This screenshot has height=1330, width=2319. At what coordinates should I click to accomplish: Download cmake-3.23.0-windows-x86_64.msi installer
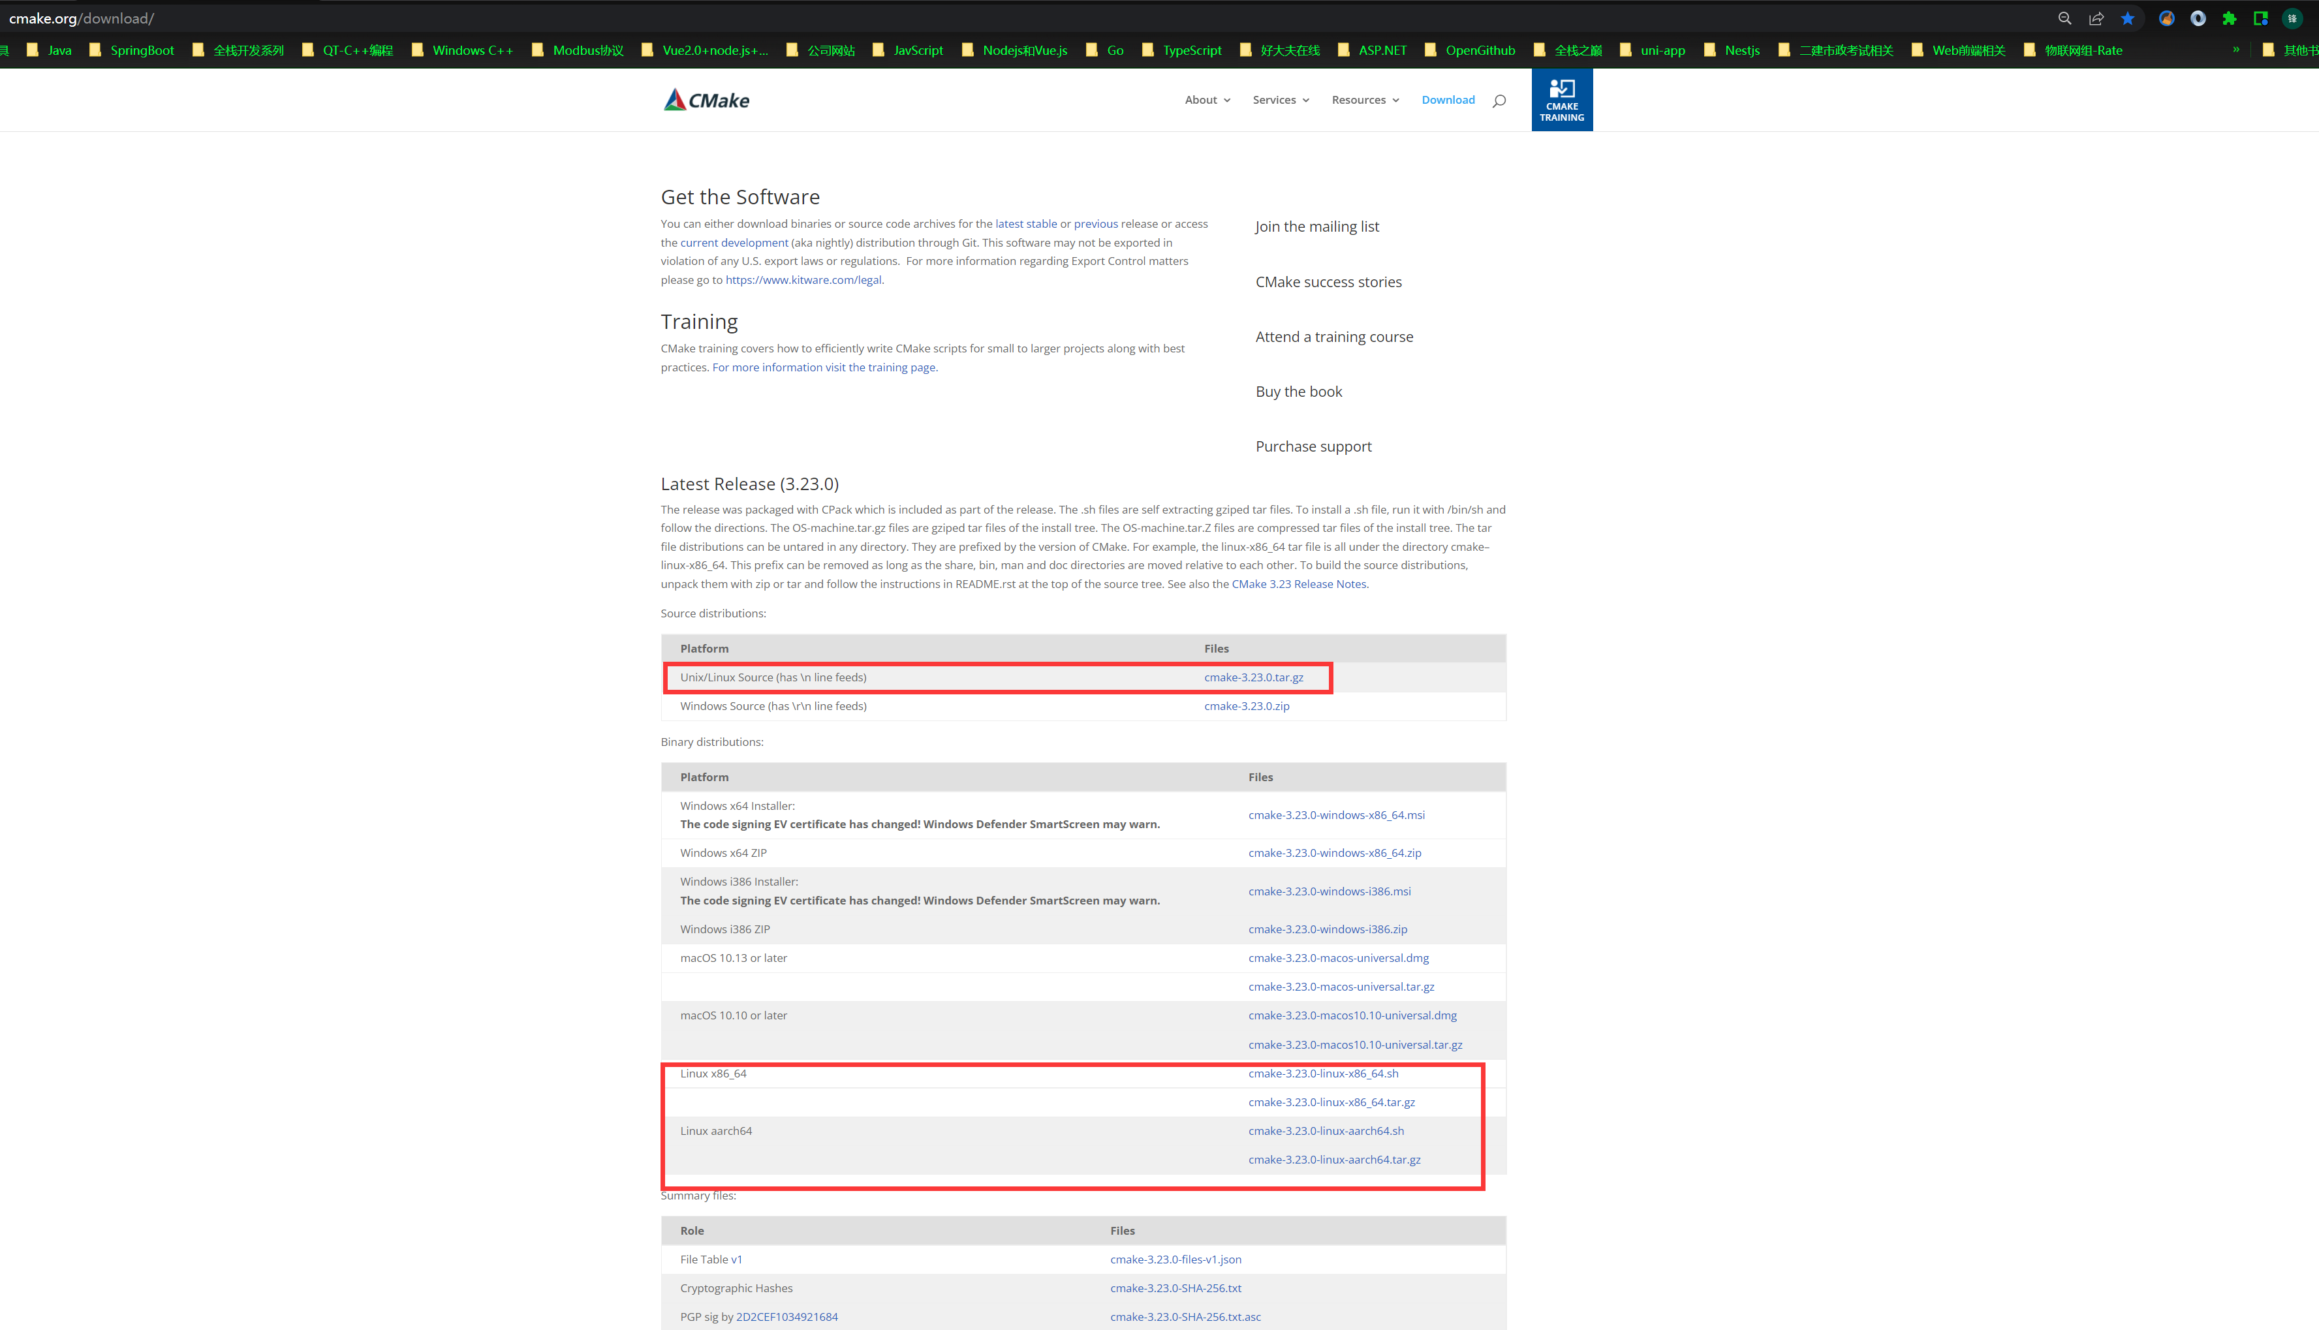[x=1336, y=815]
